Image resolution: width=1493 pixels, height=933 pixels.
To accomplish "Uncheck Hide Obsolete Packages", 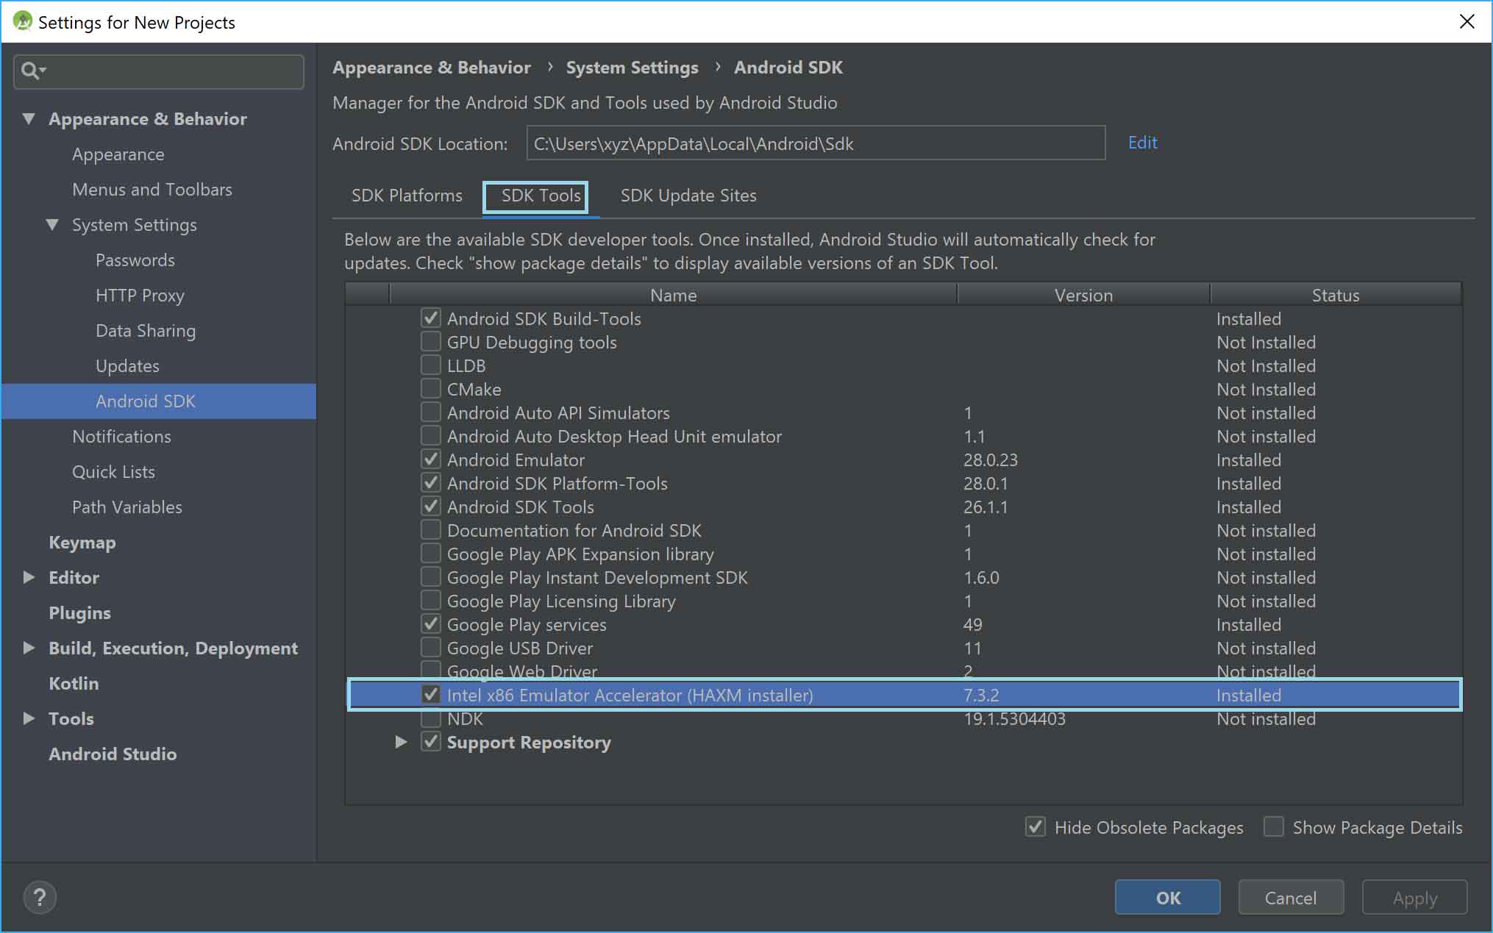I will click(x=1036, y=827).
